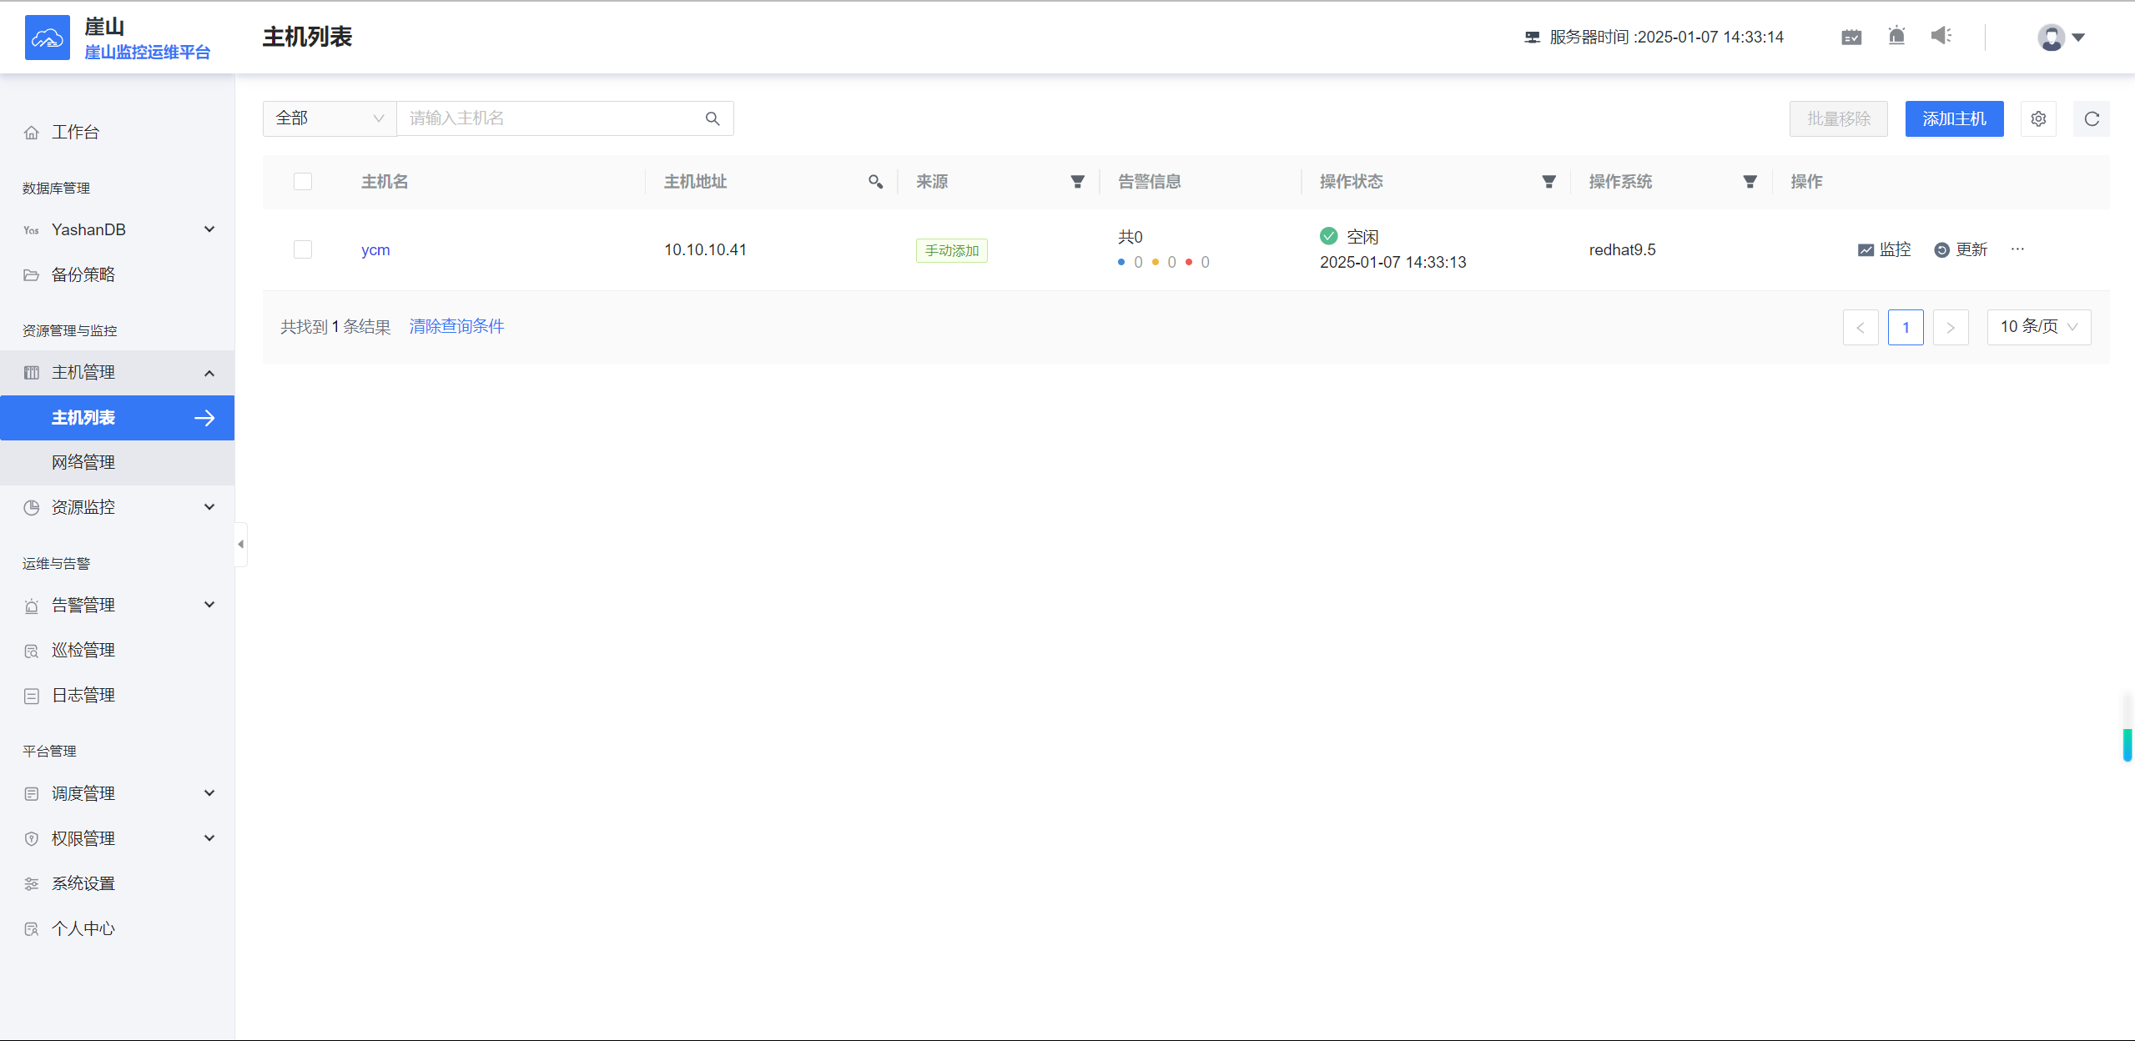
Task: Click the search magnifier in hostname input
Action: pyautogui.click(x=713, y=118)
